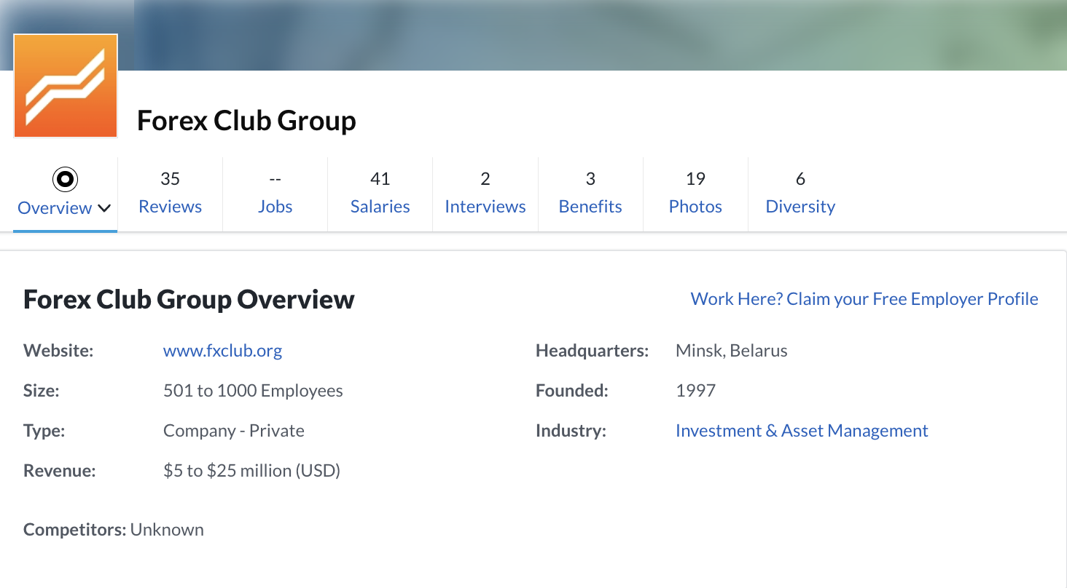The image size is (1067, 588).
Task: Go to the Benefits tab
Action: [x=590, y=194]
